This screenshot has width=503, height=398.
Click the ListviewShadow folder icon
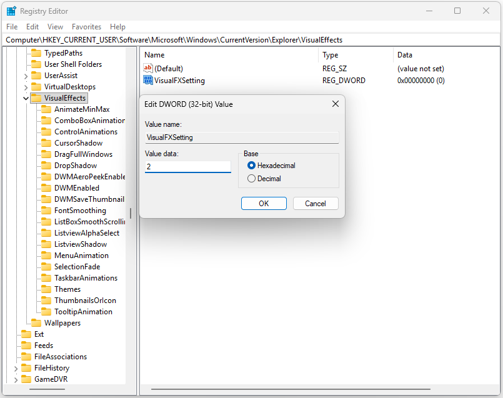click(46, 244)
